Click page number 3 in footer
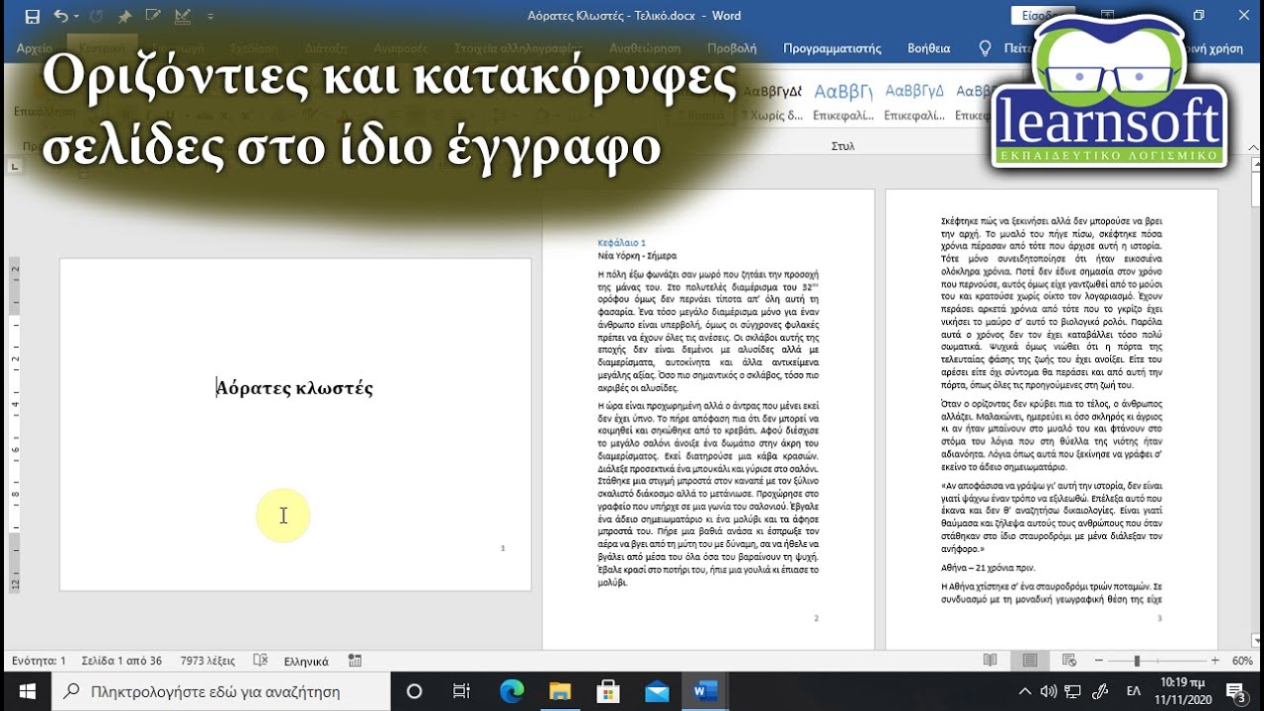 pos(1158,618)
